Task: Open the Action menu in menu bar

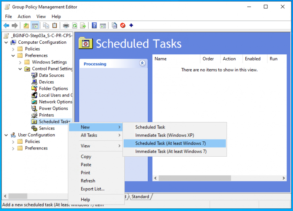Action: 24,16
